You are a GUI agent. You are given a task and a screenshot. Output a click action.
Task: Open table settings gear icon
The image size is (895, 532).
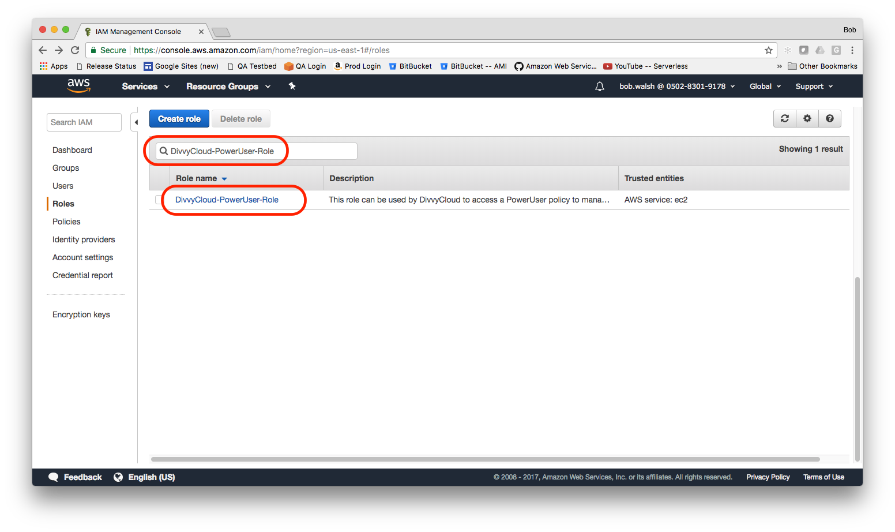coord(807,118)
